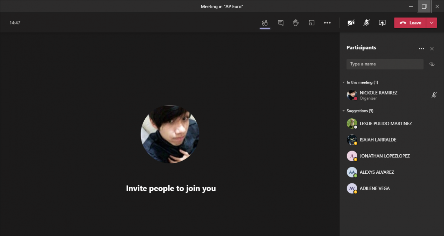Click the JL initials avatar

(352, 156)
